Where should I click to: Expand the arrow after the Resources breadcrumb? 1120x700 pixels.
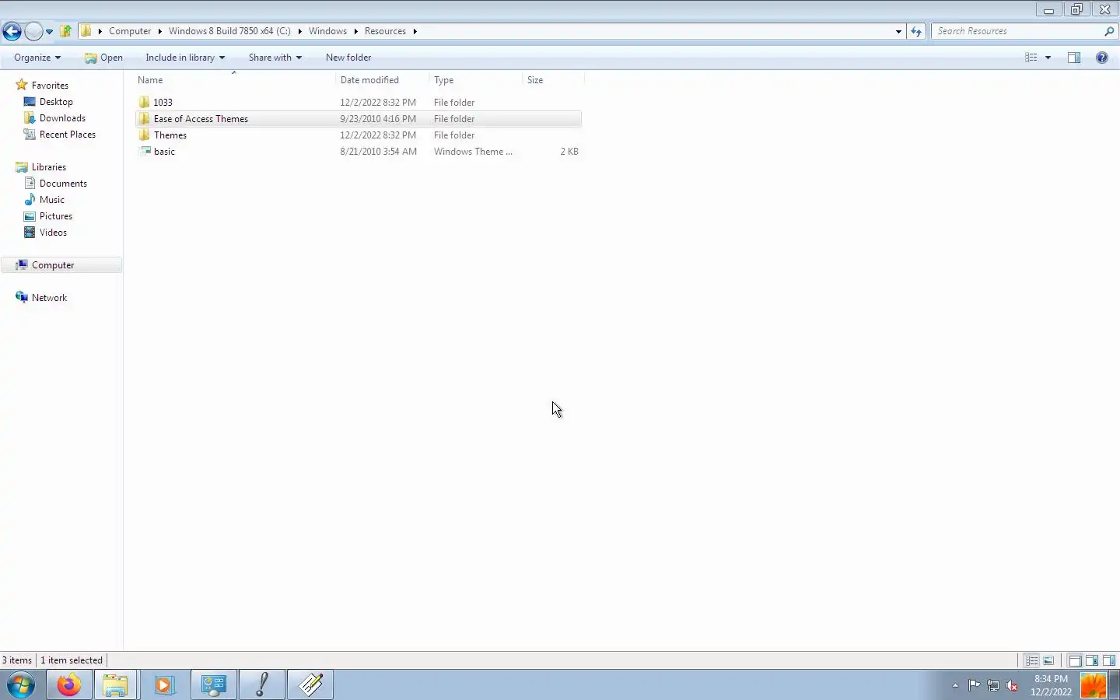[x=415, y=31]
